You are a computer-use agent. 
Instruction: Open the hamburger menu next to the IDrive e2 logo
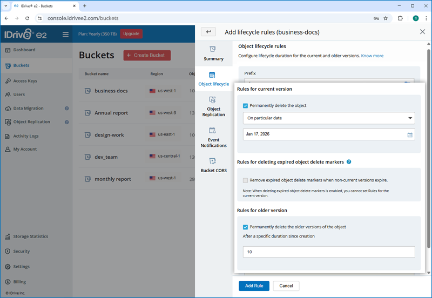pyautogui.click(x=65, y=35)
